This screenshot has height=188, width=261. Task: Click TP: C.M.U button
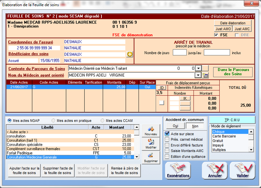click(x=232, y=120)
